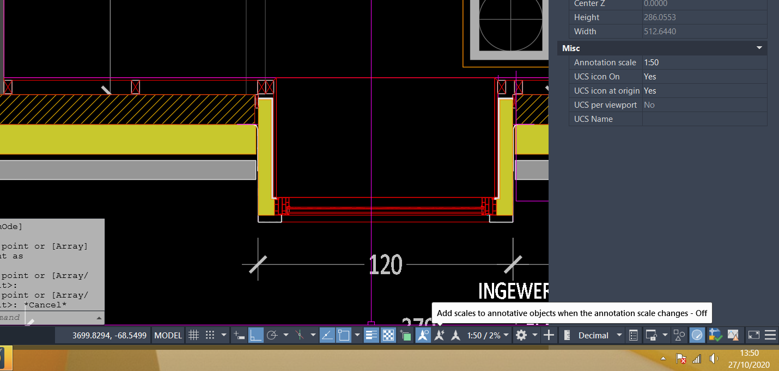Open Action Center flag icon in tray
This screenshot has height=371, width=779.
(681, 359)
